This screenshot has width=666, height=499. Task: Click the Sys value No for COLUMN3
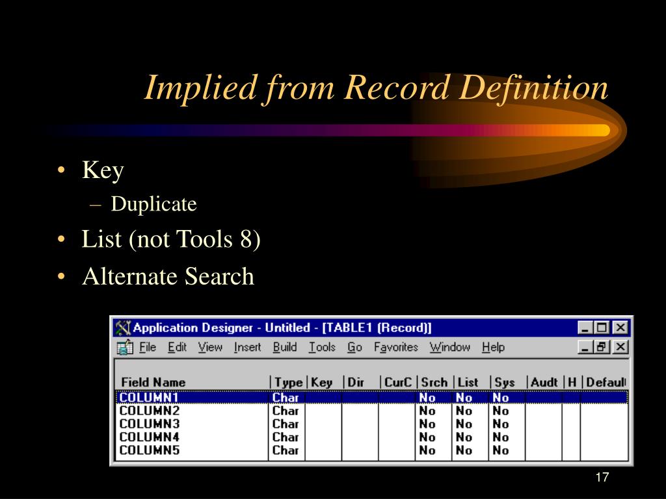(500, 424)
